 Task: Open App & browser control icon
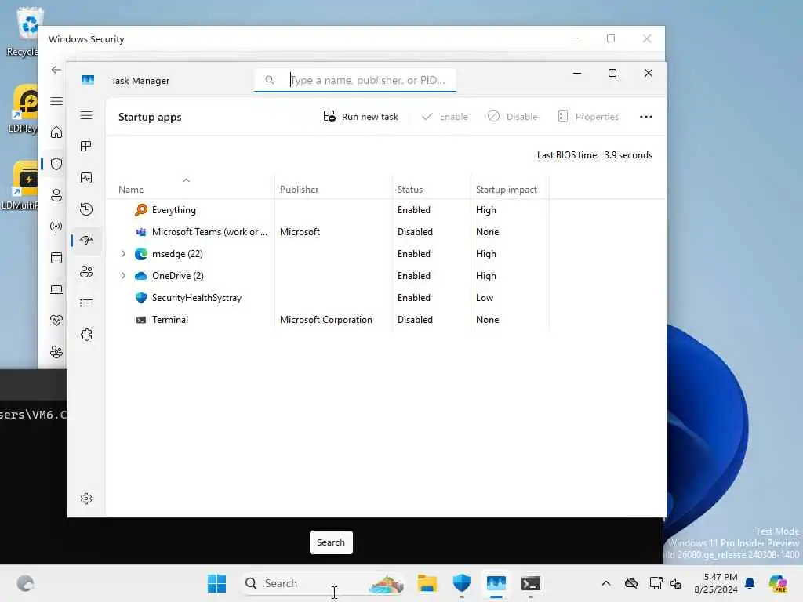click(56, 257)
